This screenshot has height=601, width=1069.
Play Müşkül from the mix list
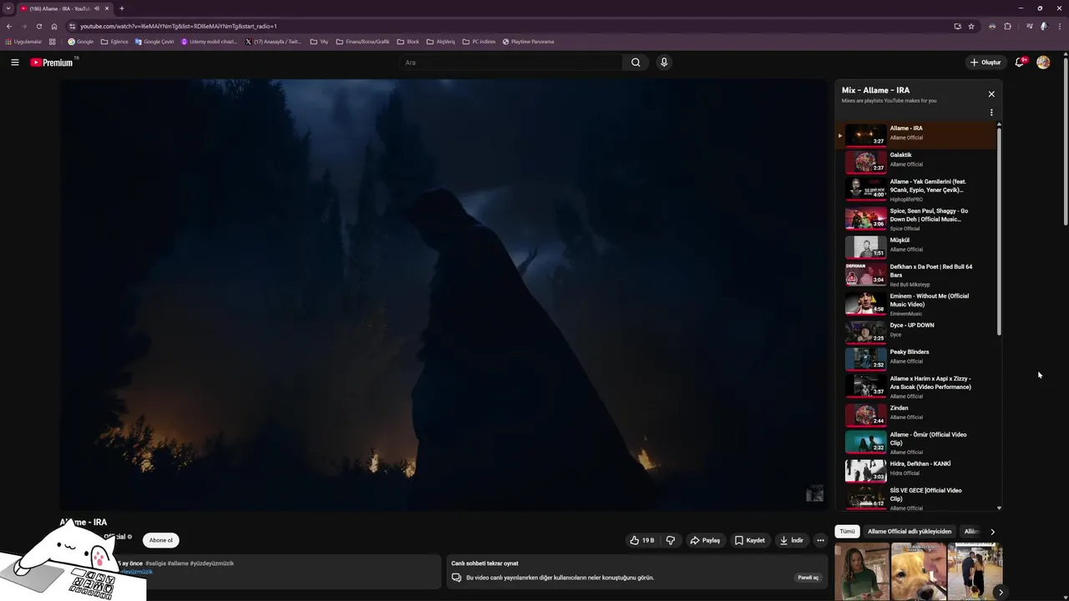[x=917, y=245]
